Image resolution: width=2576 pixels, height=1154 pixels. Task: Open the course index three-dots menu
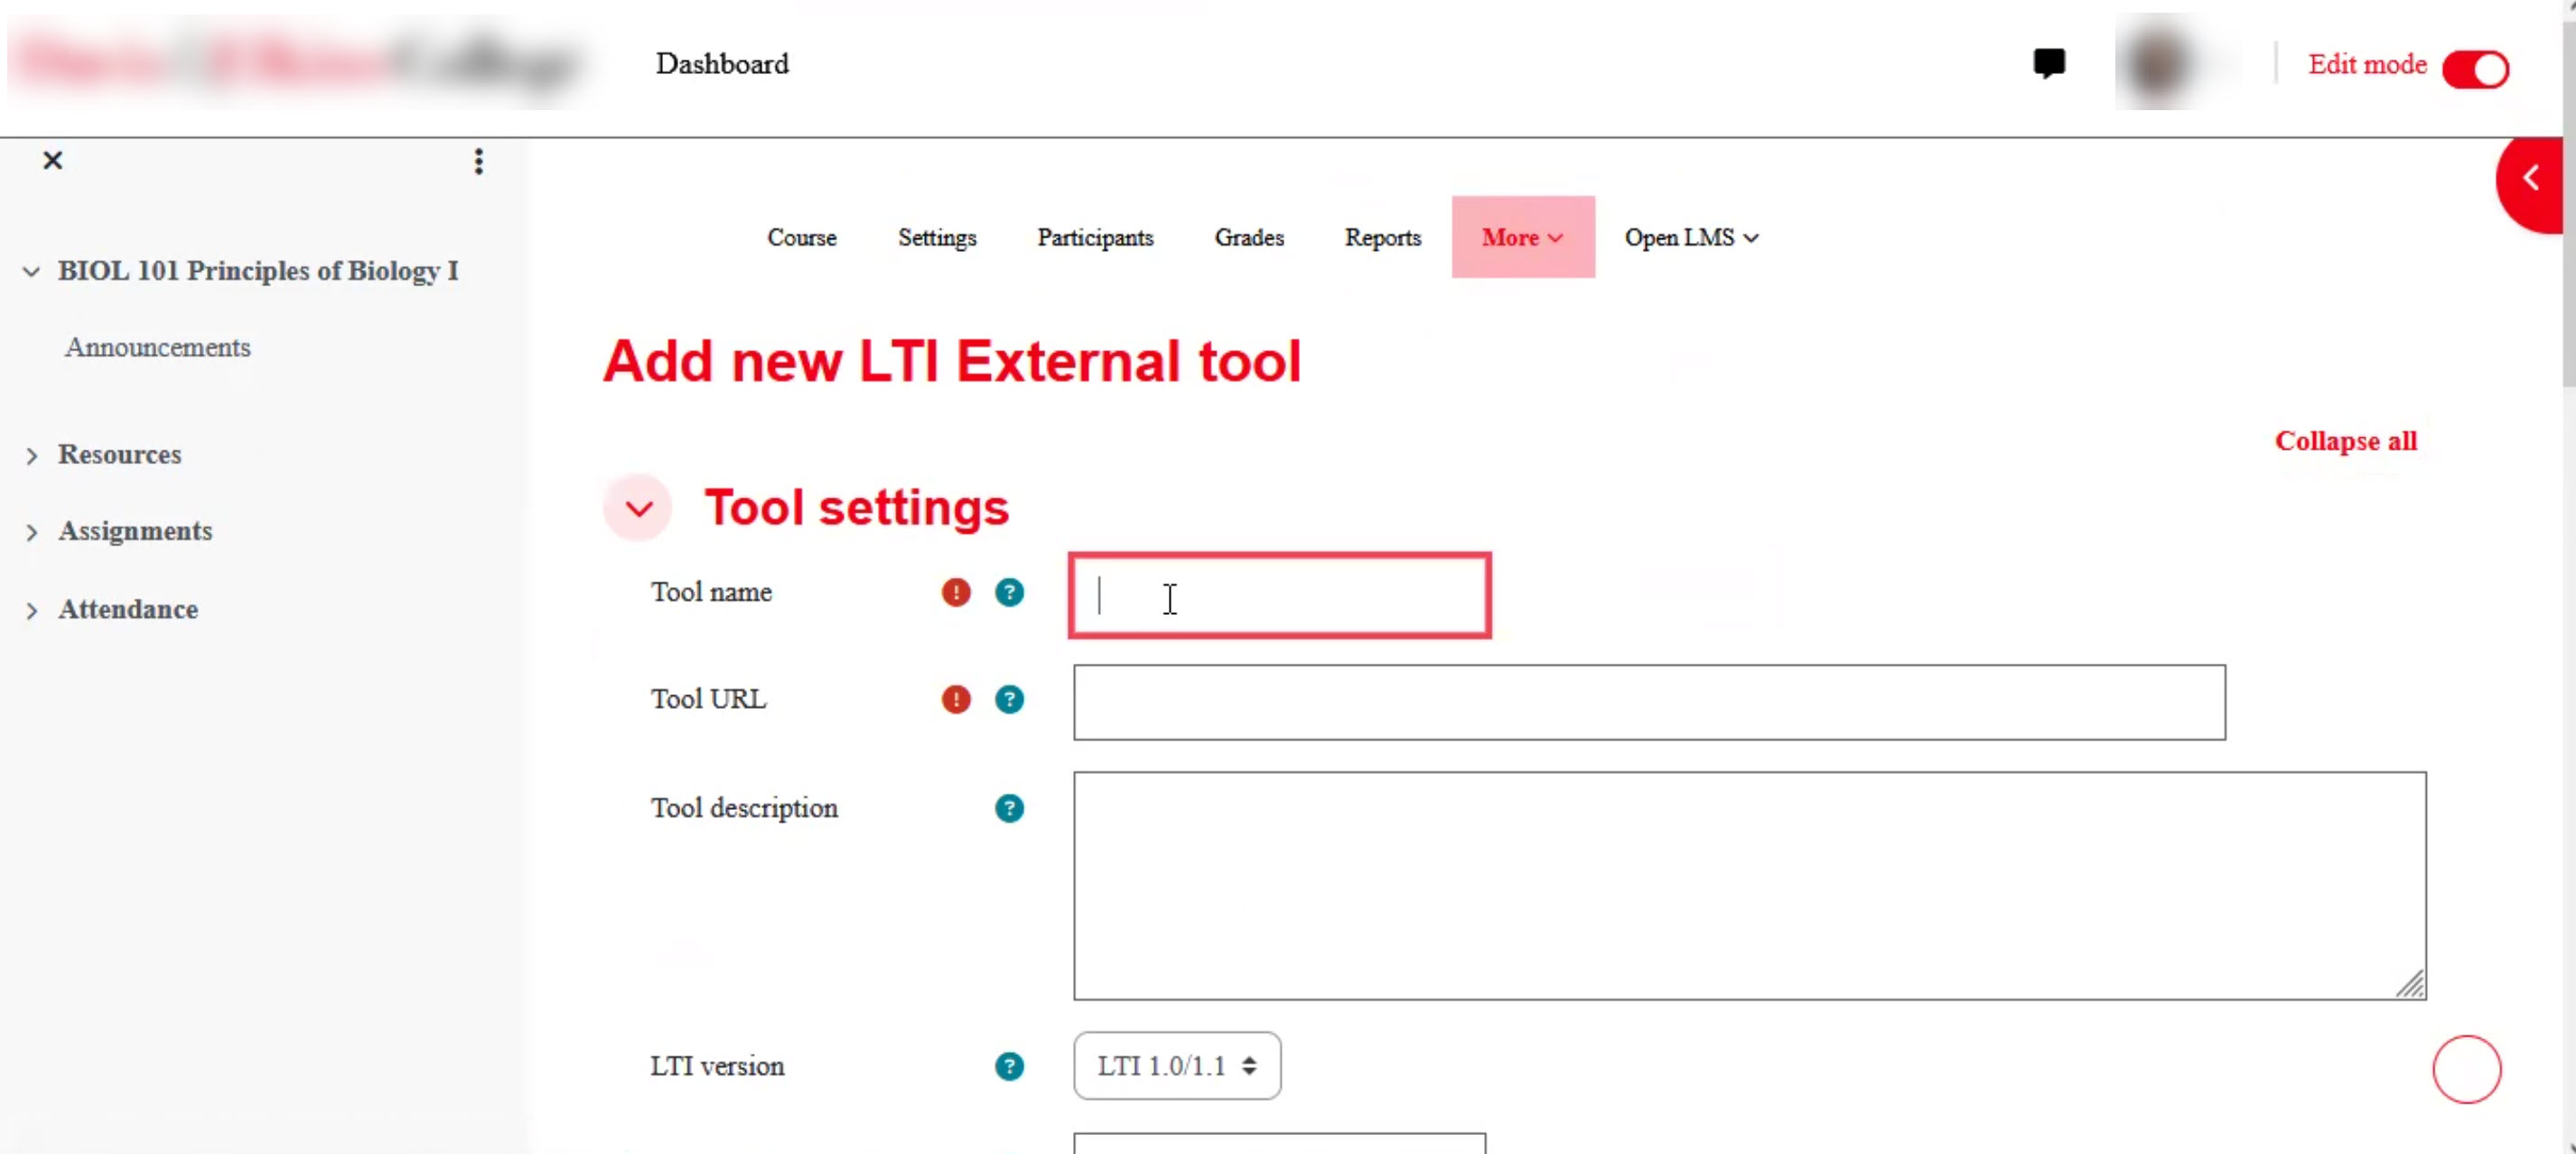click(479, 161)
